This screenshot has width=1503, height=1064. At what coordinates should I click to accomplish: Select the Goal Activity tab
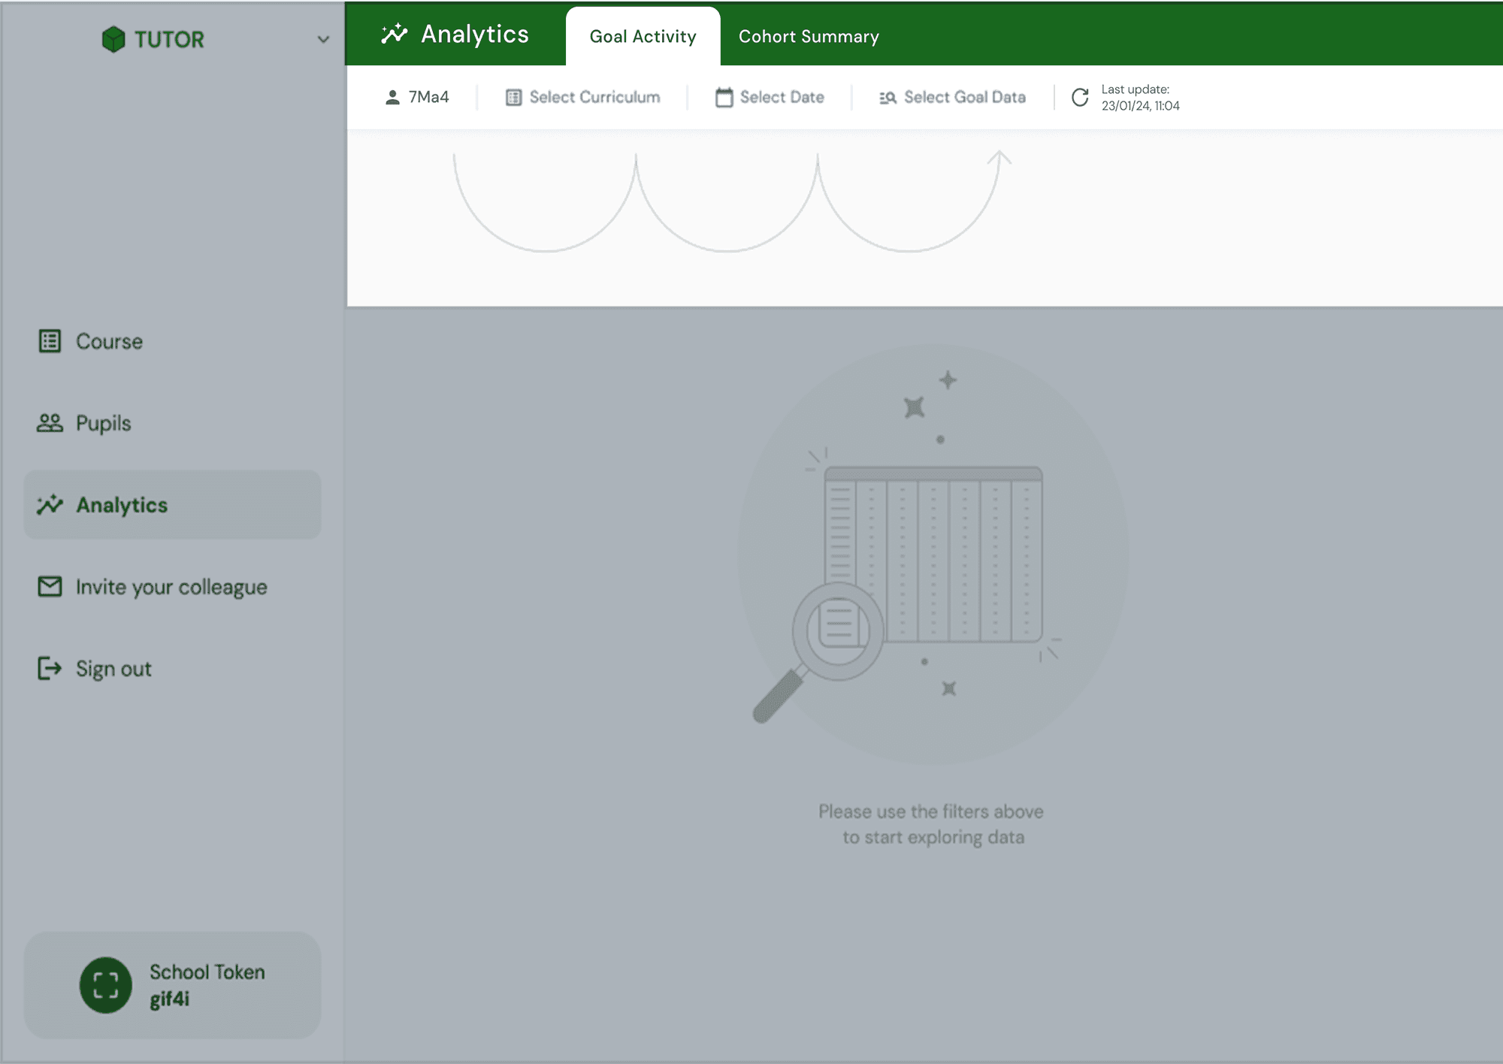(x=643, y=36)
